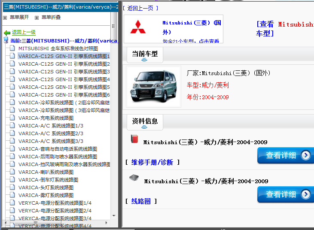The height and width of the screenshot is (230, 314).
Task: Open the 线路图 link
Action: click(141, 201)
